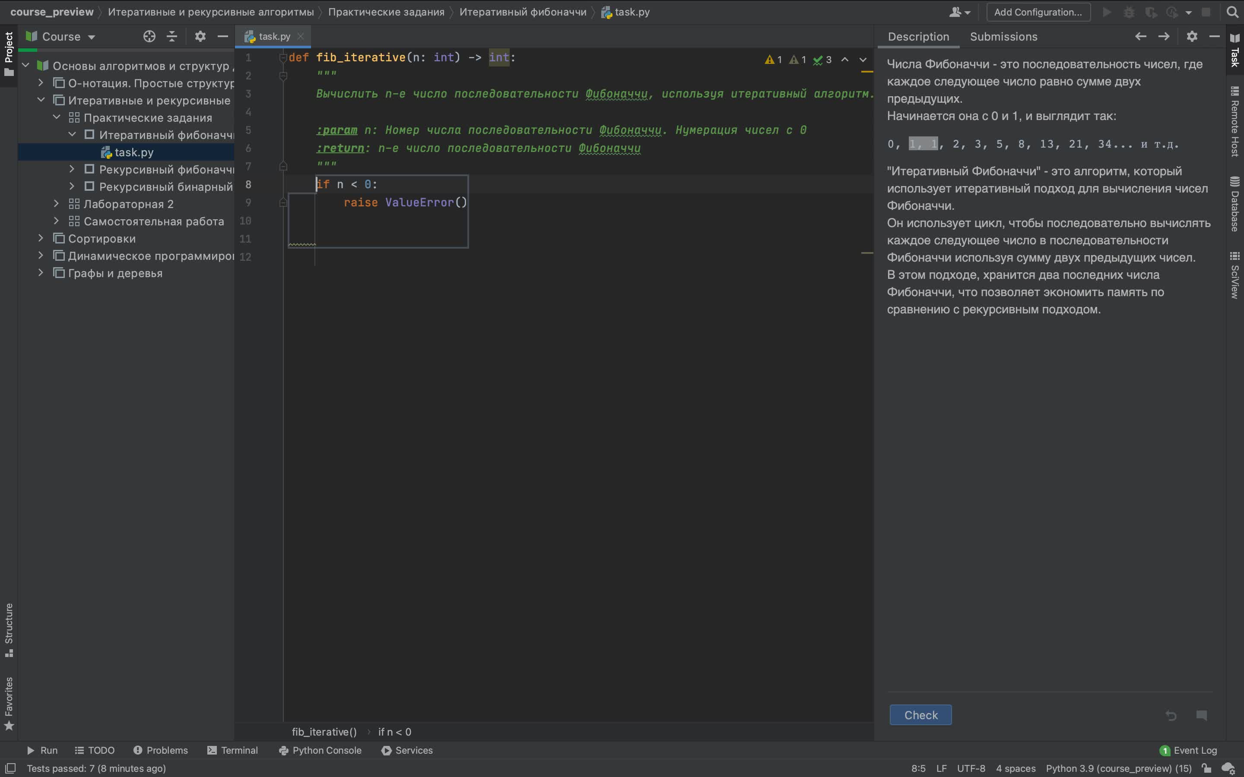
Task: Open the Remote Host tool window
Action: click(1235, 121)
